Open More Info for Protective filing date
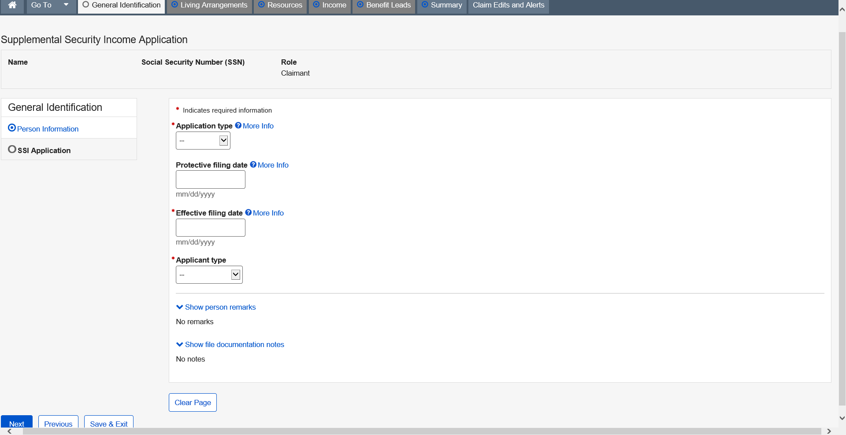This screenshot has width=846, height=435. (273, 165)
